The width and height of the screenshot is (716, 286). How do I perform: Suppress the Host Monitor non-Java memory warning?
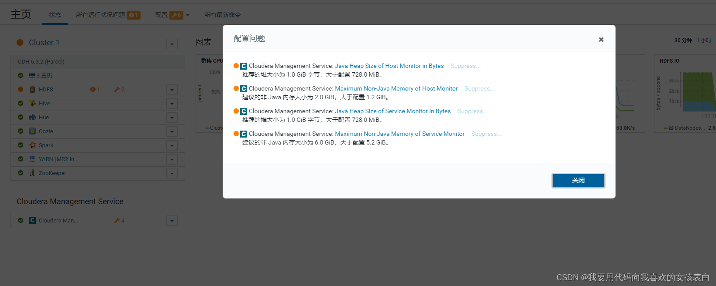[479, 88]
